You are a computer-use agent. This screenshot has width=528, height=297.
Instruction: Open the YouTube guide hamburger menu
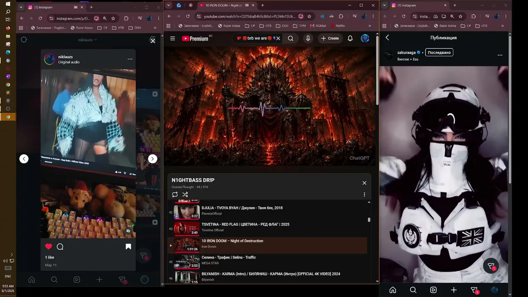click(x=172, y=38)
